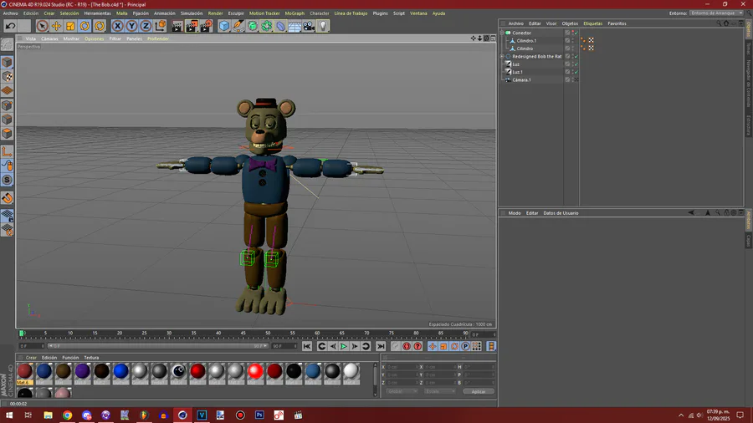
Task: Click the Aplicar button
Action: [x=479, y=391]
